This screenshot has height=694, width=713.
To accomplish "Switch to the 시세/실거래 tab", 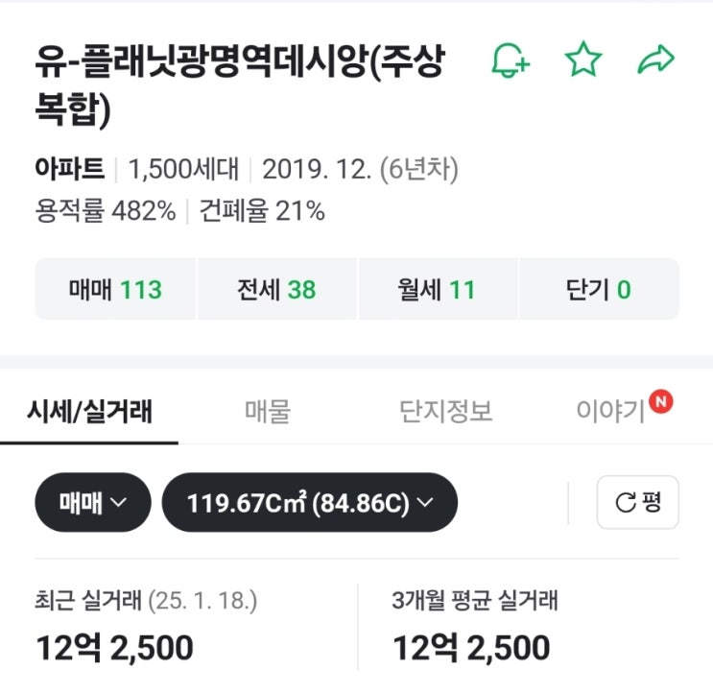I will 88,412.
